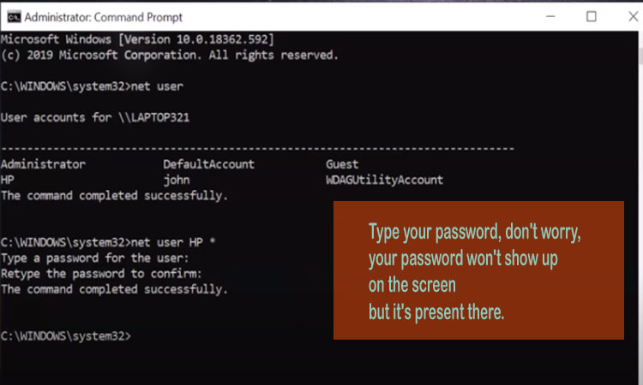Click the Command Prompt system menu icon

point(14,17)
